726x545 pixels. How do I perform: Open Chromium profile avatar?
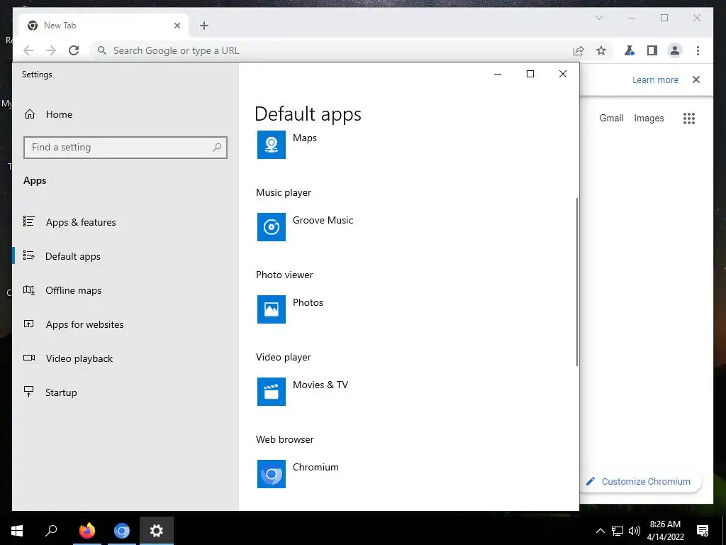[675, 50]
